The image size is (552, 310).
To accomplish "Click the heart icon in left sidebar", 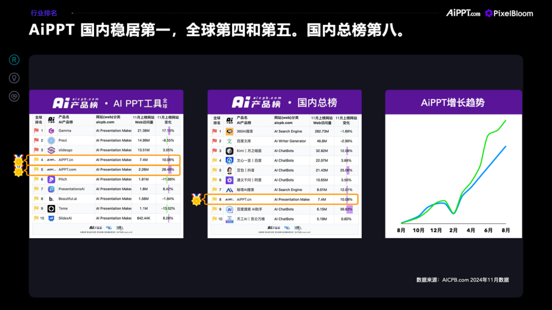I will pos(14,96).
